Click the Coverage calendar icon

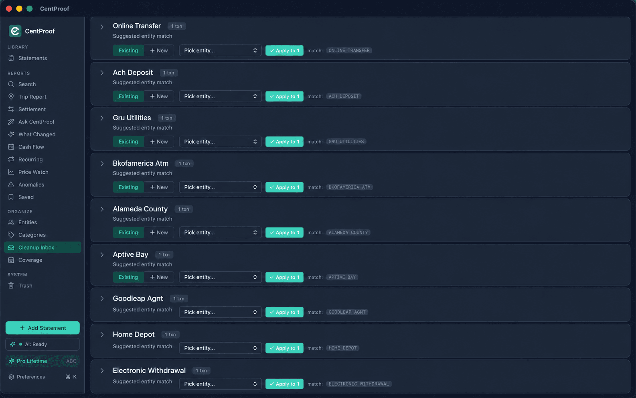(x=11, y=260)
